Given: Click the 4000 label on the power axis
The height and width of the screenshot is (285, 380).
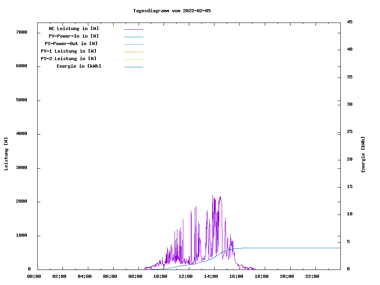Looking at the screenshot, I should [21, 134].
